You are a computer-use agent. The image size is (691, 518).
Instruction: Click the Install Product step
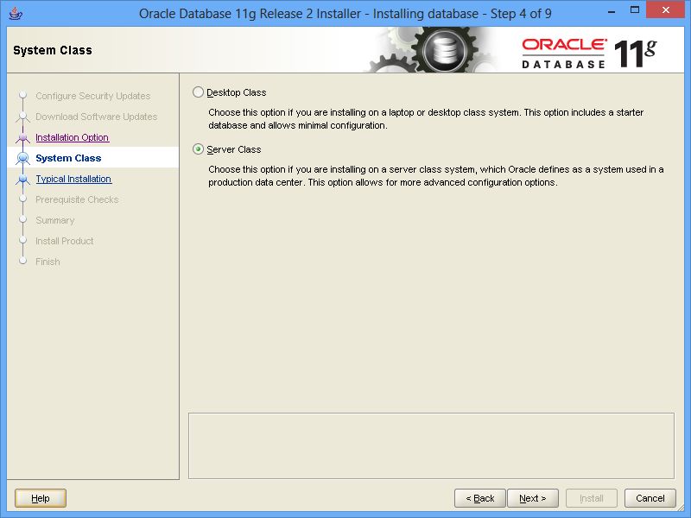pyautogui.click(x=64, y=241)
